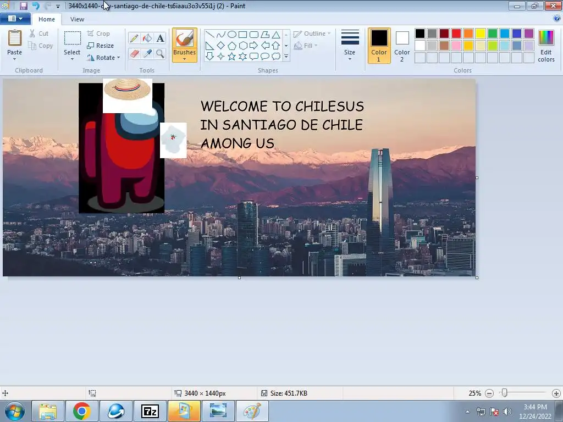
Task: Select the Pencil tool
Action: [x=134, y=38]
